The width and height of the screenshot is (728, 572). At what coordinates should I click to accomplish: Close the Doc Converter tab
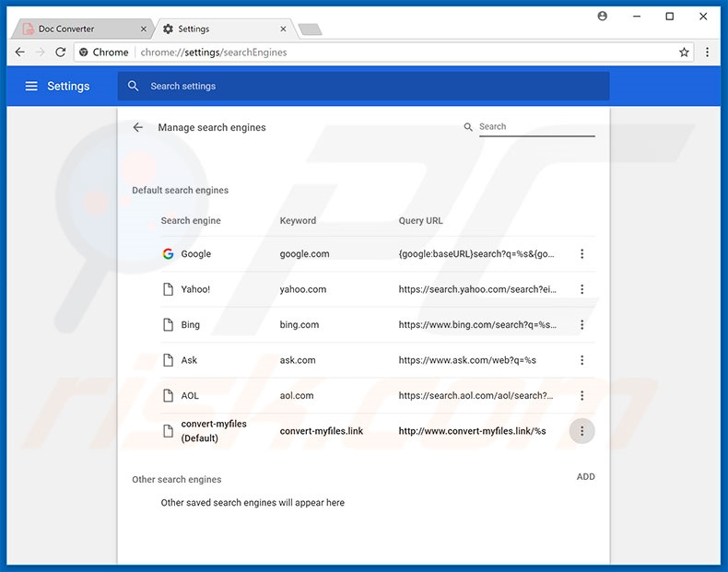pyautogui.click(x=144, y=29)
